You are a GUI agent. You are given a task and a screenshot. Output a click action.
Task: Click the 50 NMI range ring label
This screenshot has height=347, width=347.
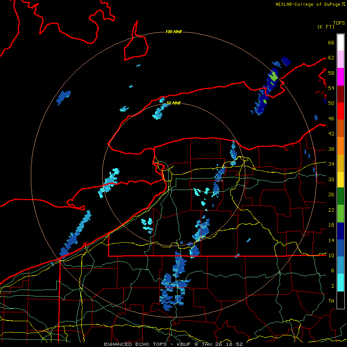(173, 103)
